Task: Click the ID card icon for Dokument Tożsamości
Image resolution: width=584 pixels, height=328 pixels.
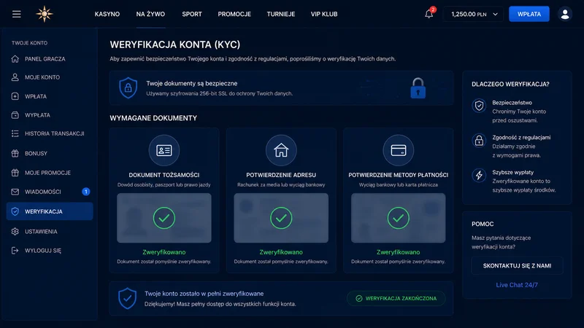Action: pos(164,150)
